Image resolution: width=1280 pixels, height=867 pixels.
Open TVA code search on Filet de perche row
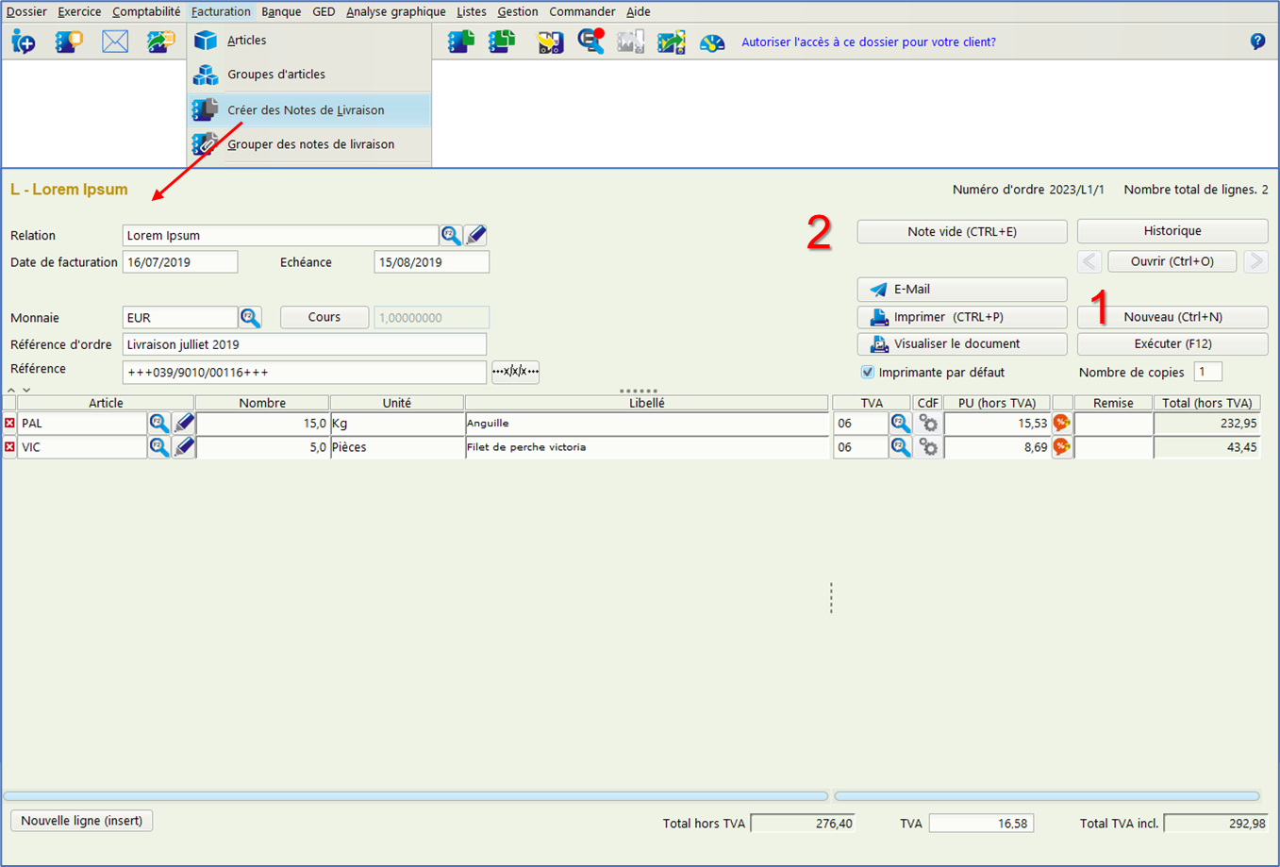[x=901, y=447]
